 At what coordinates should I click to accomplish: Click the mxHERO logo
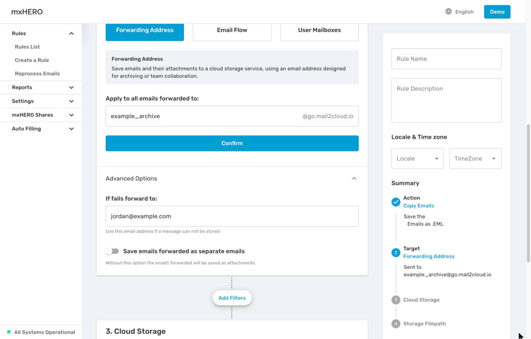tap(27, 12)
